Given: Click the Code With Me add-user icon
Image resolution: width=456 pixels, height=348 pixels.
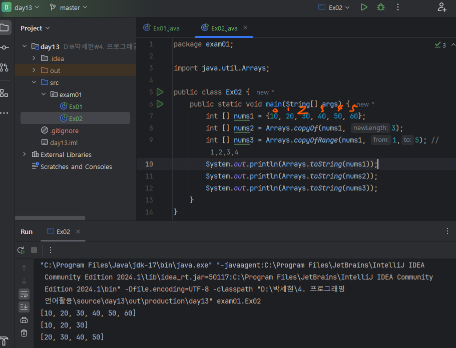Looking at the screenshot, I should (x=441, y=7).
